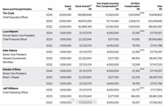Select the title 'Chief Operating Officer'

pyautogui.click(x=15, y=92)
